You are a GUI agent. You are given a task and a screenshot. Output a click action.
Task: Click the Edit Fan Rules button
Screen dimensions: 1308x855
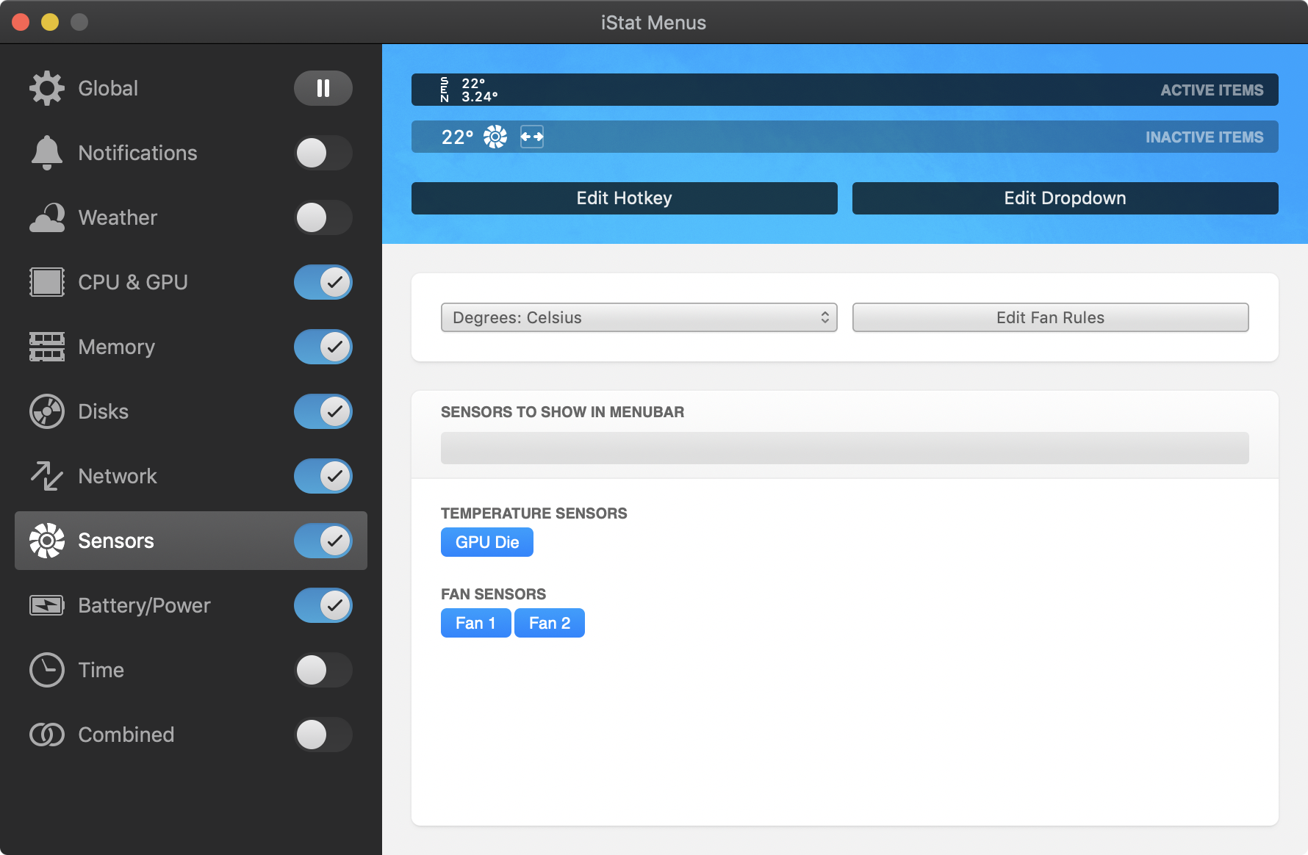[x=1051, y=317]
